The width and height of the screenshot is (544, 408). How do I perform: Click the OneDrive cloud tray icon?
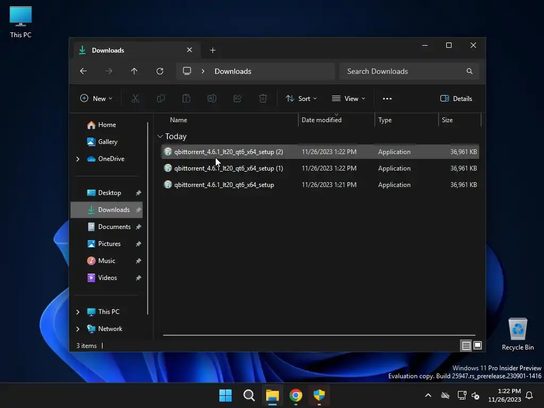tap(445, 395)
